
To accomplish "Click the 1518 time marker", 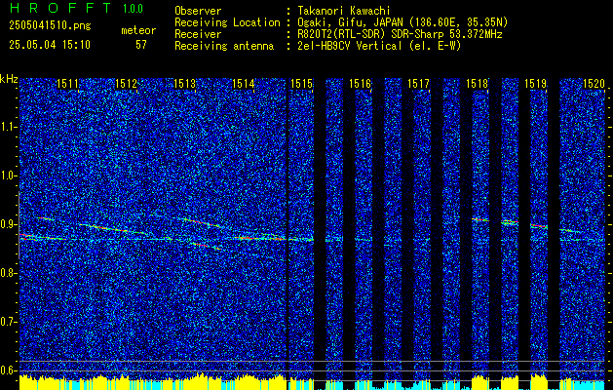I will coord(477,83).
